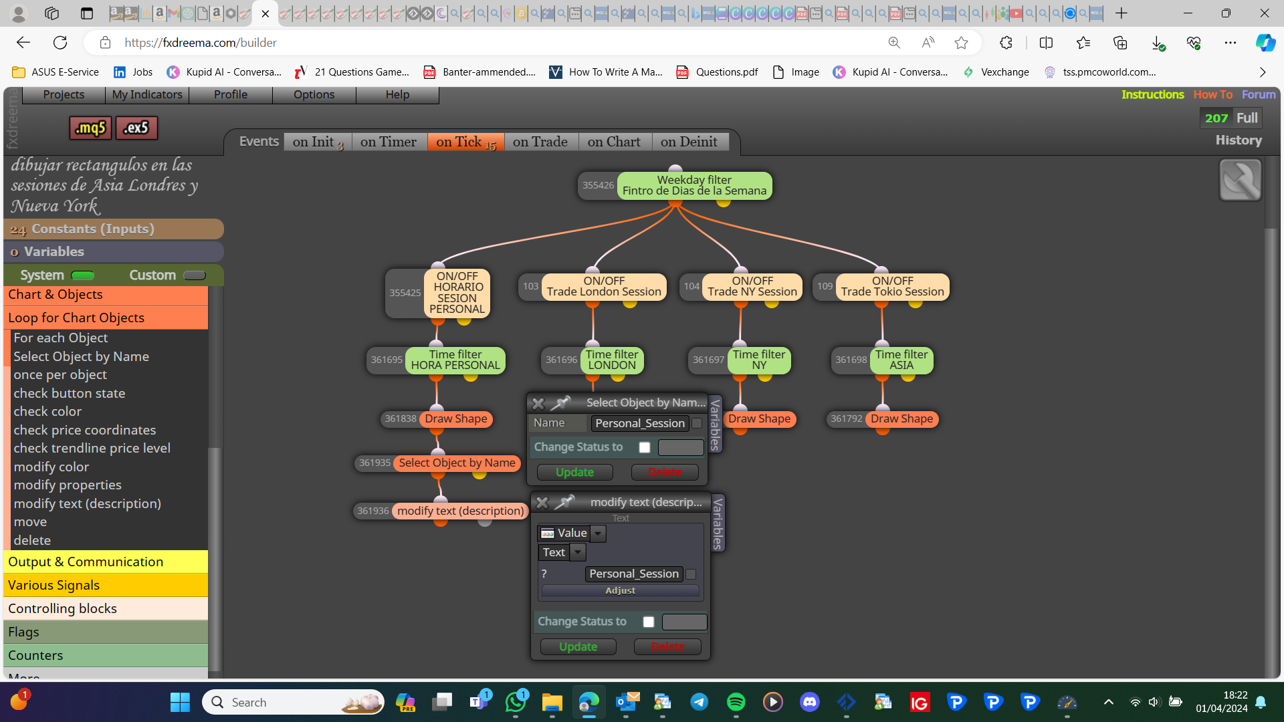Open the Windows Start menu
Image resolution: width=1284 pixels, height=722 pixels.
coord(180,702)
